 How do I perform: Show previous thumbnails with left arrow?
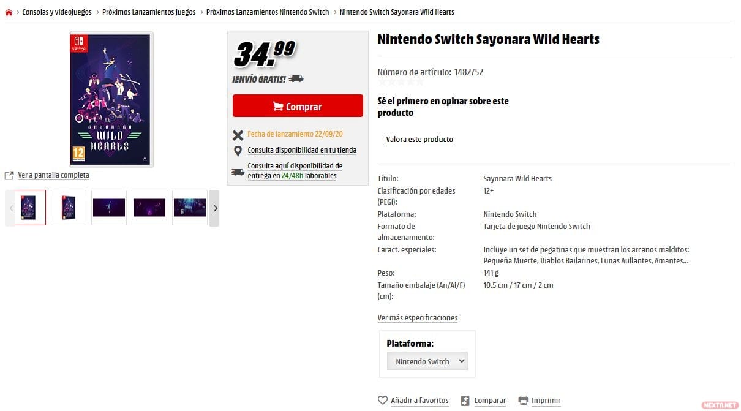(x=10, y=208)
